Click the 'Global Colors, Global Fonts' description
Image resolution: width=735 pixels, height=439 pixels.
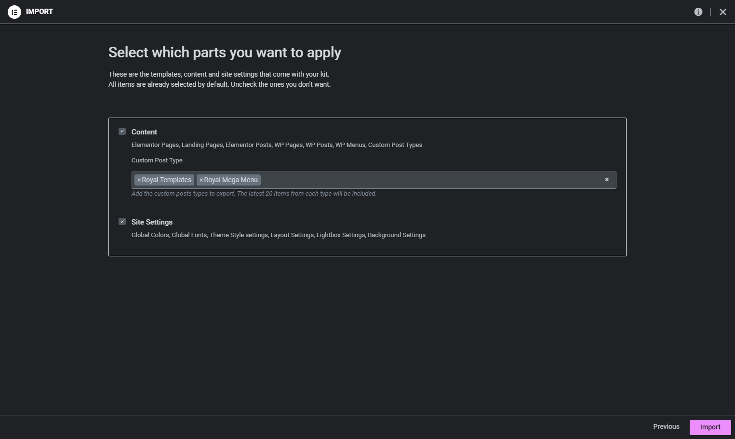coord(279,235)
